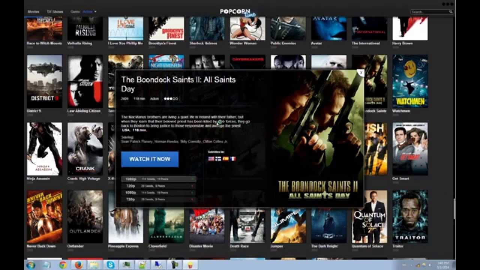Open Windows Start menu
Image resolution: width=480 pixels, height=270 pixels.
31,265
